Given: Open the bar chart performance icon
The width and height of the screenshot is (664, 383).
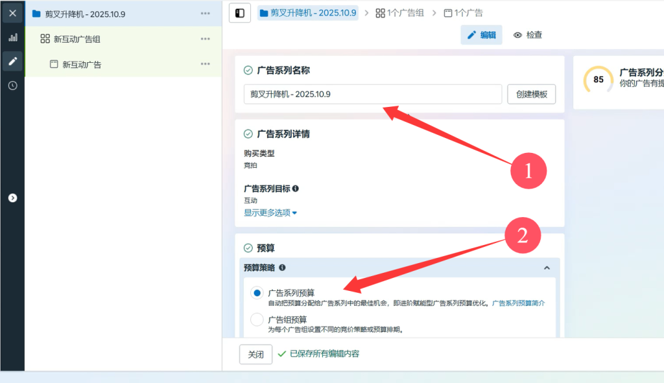Looking at the screenshot, I should pos(12,38).
